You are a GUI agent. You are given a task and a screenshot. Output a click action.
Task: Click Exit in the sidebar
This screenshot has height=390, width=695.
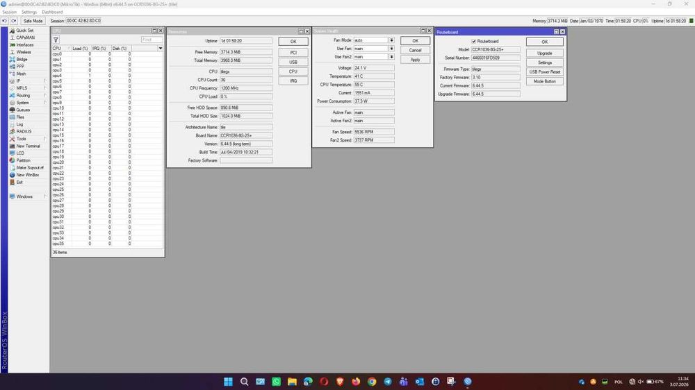tap(19, 182)
